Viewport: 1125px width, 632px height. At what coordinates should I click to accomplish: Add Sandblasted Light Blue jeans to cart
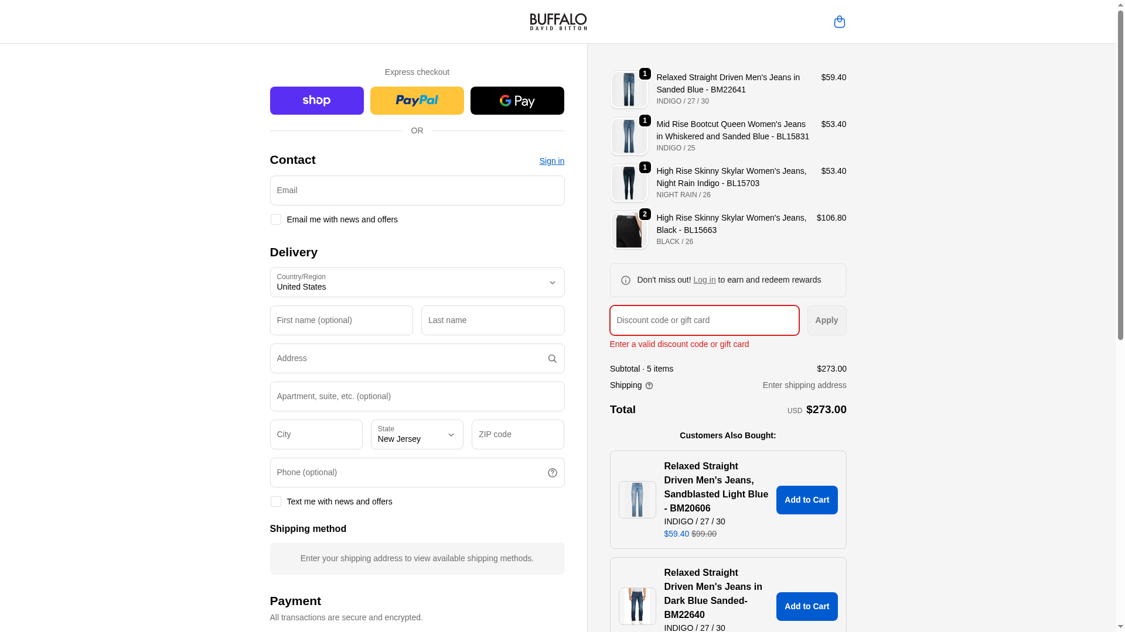806,500
